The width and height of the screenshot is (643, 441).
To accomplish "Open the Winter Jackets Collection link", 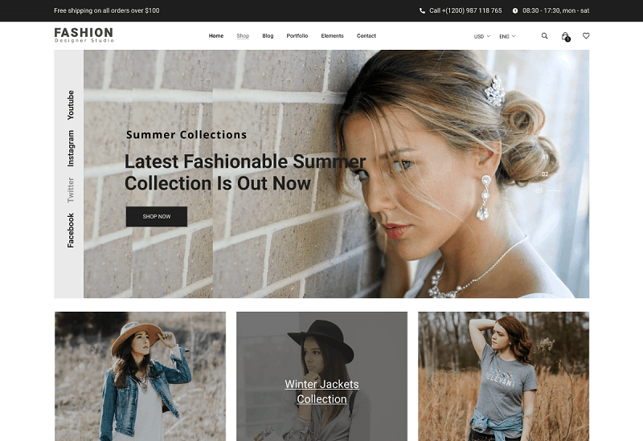I will pos(321,391).
